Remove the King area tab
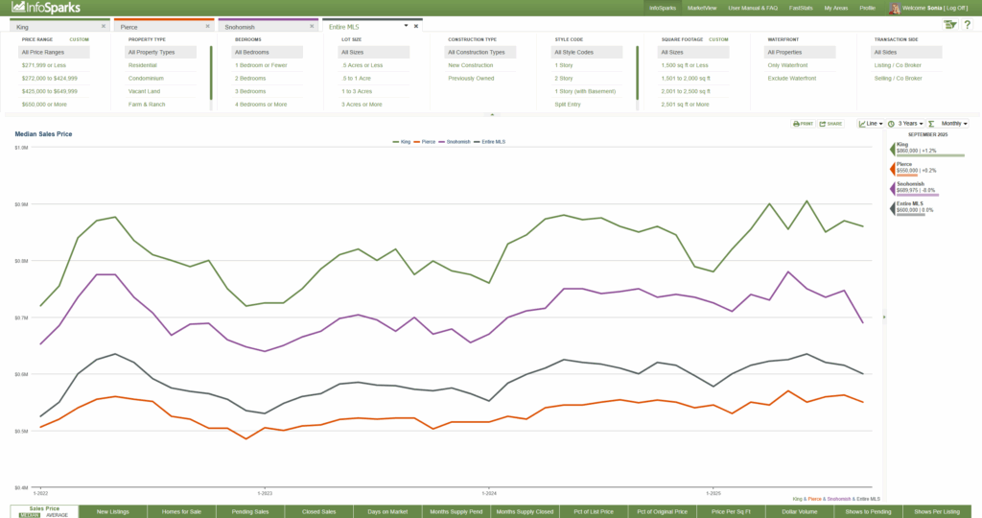Image resolution: width=982 pixels, height=518 pixels. (103, 27)
